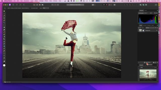Viewport: 161px width, 90px height.
Task: Open the layer Opacity dropdown arrow
Action: click(145, 28)
